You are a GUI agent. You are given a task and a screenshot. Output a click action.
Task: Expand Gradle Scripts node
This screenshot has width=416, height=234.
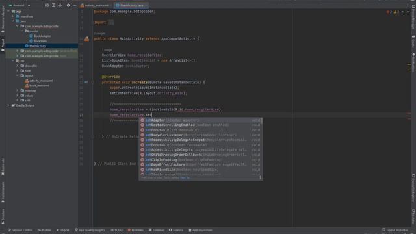[8, 105]
